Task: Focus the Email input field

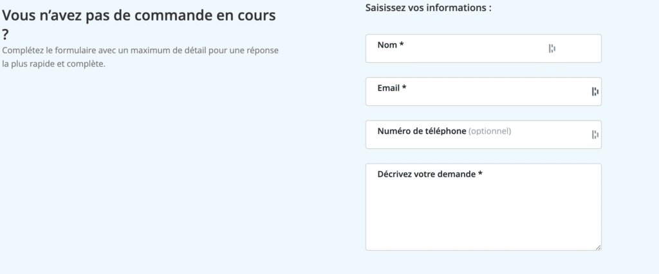Action: tap(483, 91)
